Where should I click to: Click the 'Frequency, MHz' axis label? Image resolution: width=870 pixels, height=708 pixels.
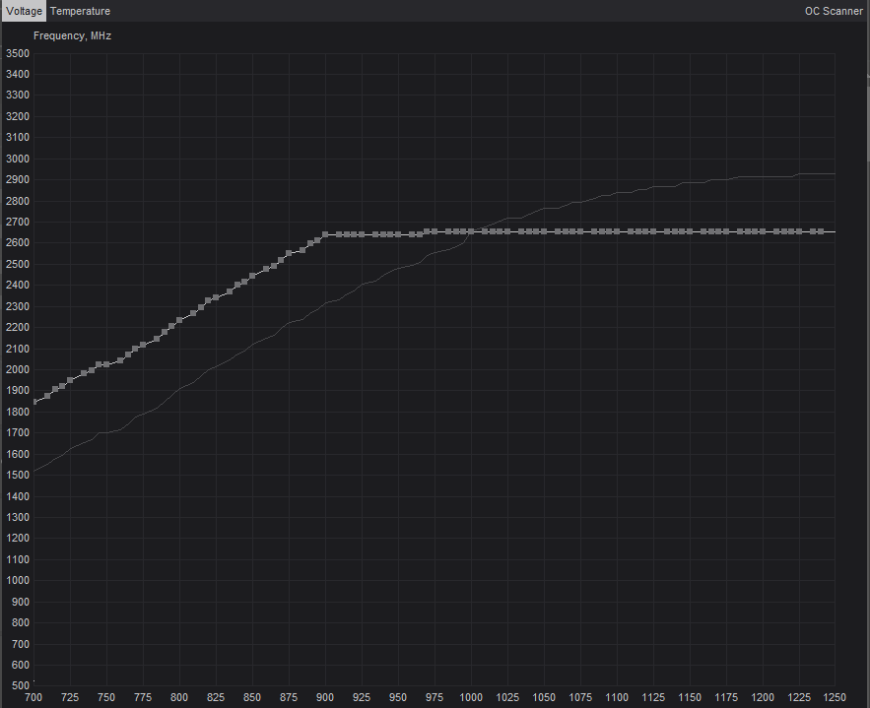click(x=72, y=35)
